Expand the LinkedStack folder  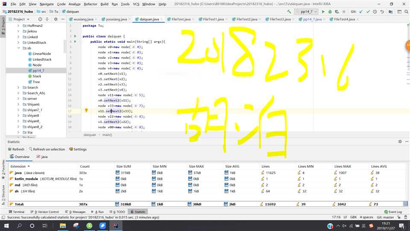point(18,42)
